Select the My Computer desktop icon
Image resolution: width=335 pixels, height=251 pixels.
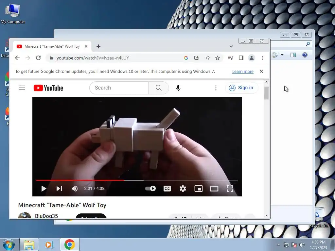[x=13, y=14]
